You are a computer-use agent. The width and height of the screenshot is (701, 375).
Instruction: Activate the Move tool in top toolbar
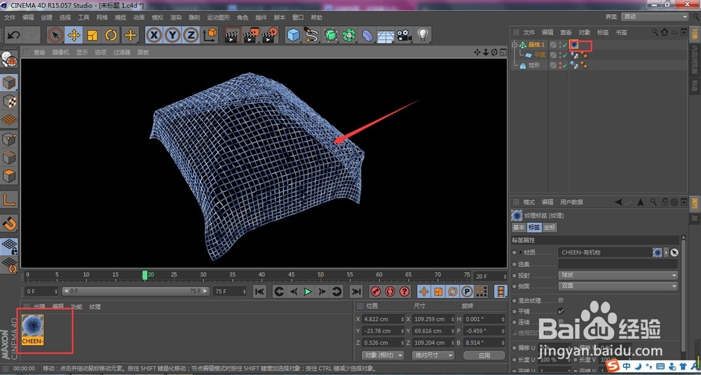(x=74, y=35)
